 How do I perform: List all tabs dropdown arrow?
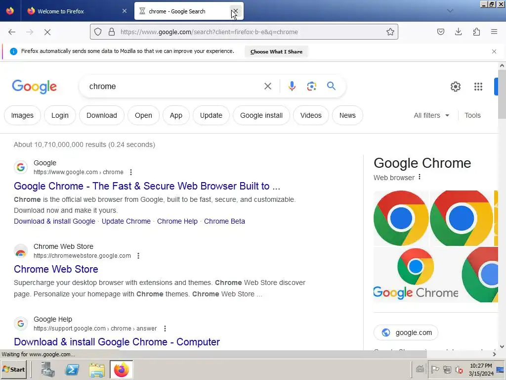pos(450,11)
